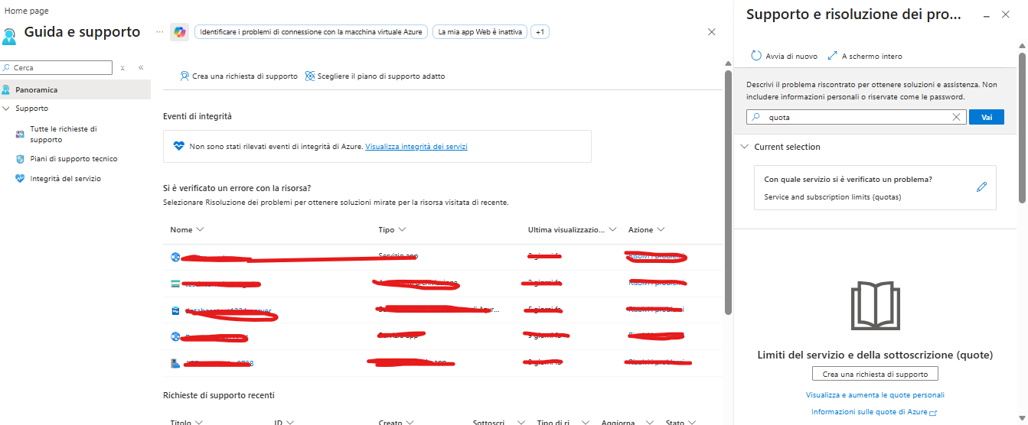Click the Servizio app resource icon in first row
The width and height of the screenshot is (1028, 425).
[x=175, y=257]
